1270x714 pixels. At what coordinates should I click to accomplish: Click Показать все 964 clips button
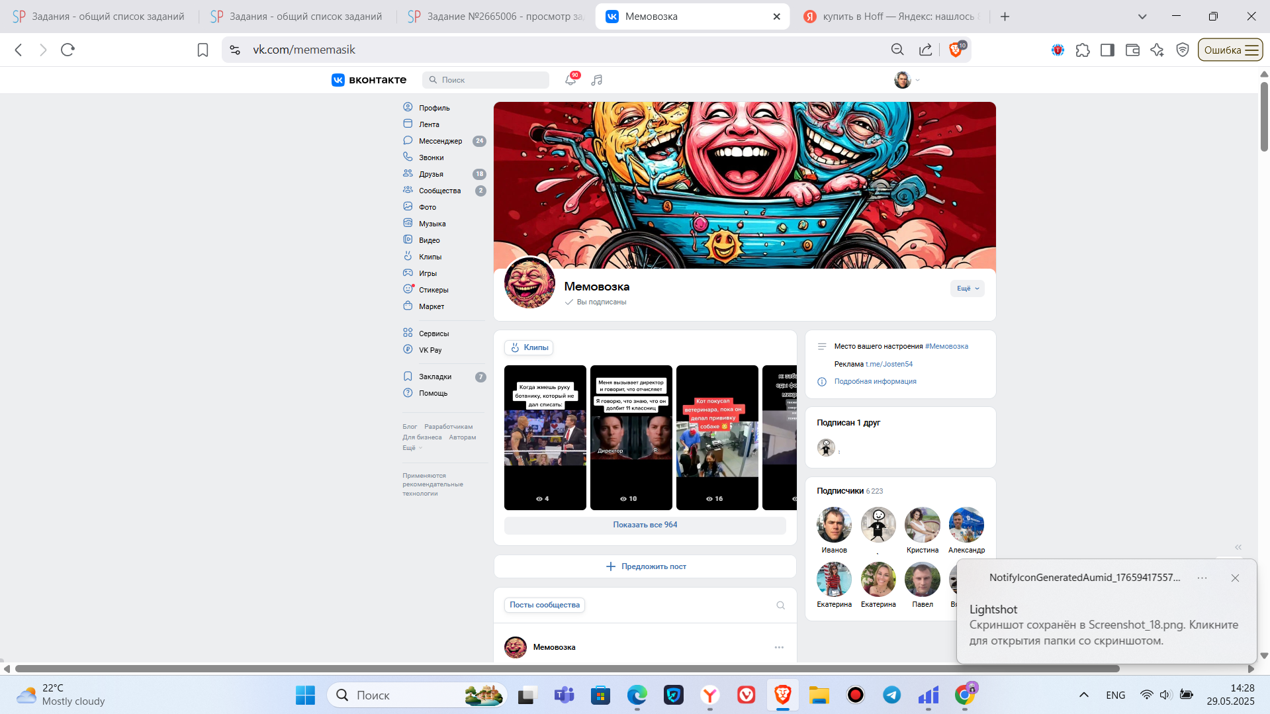click(645, 525)
